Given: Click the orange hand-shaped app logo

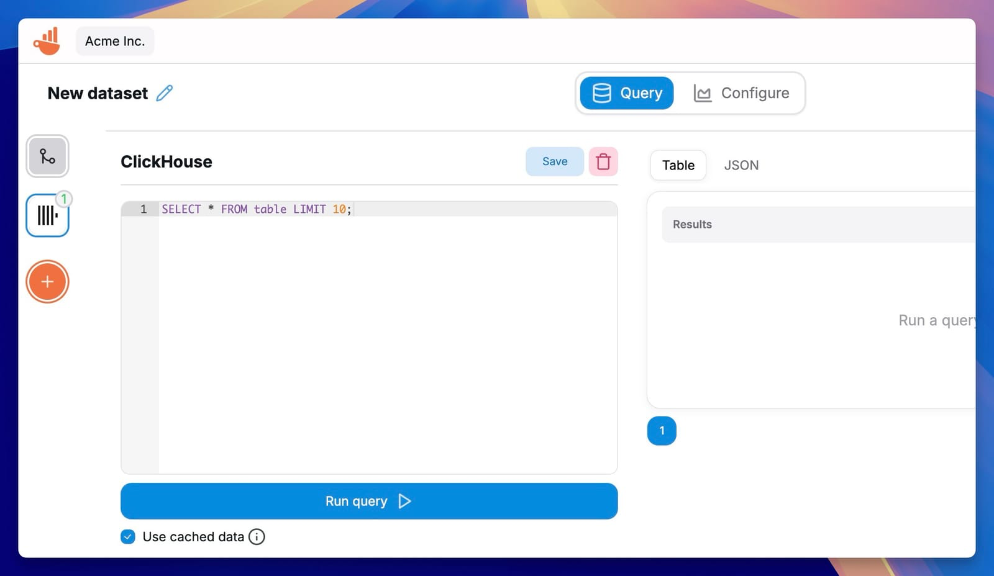Looking at the screenshot, I should pos(48,40).
